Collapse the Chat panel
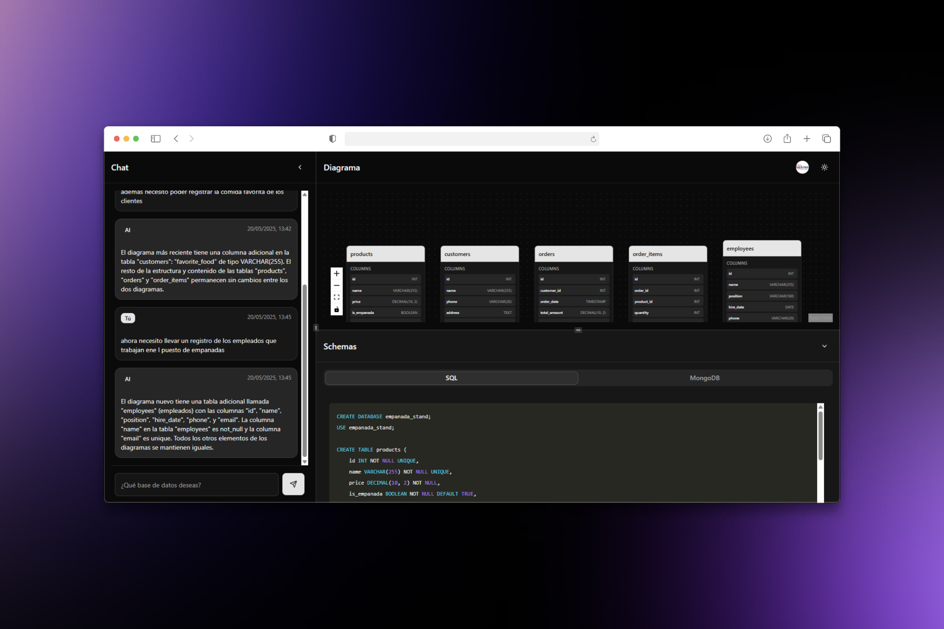Viewport: 944px width, 629px height. 300,168
